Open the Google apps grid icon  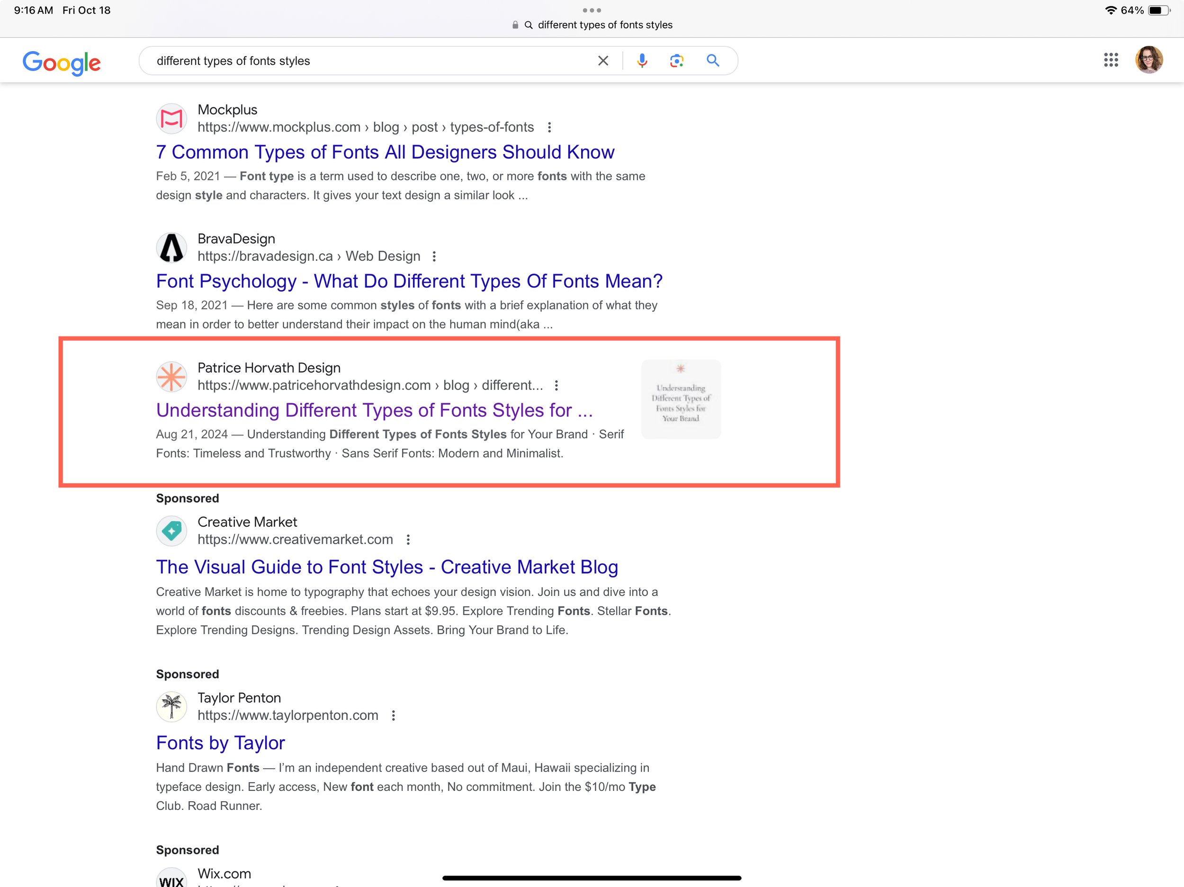(1111, 60)
